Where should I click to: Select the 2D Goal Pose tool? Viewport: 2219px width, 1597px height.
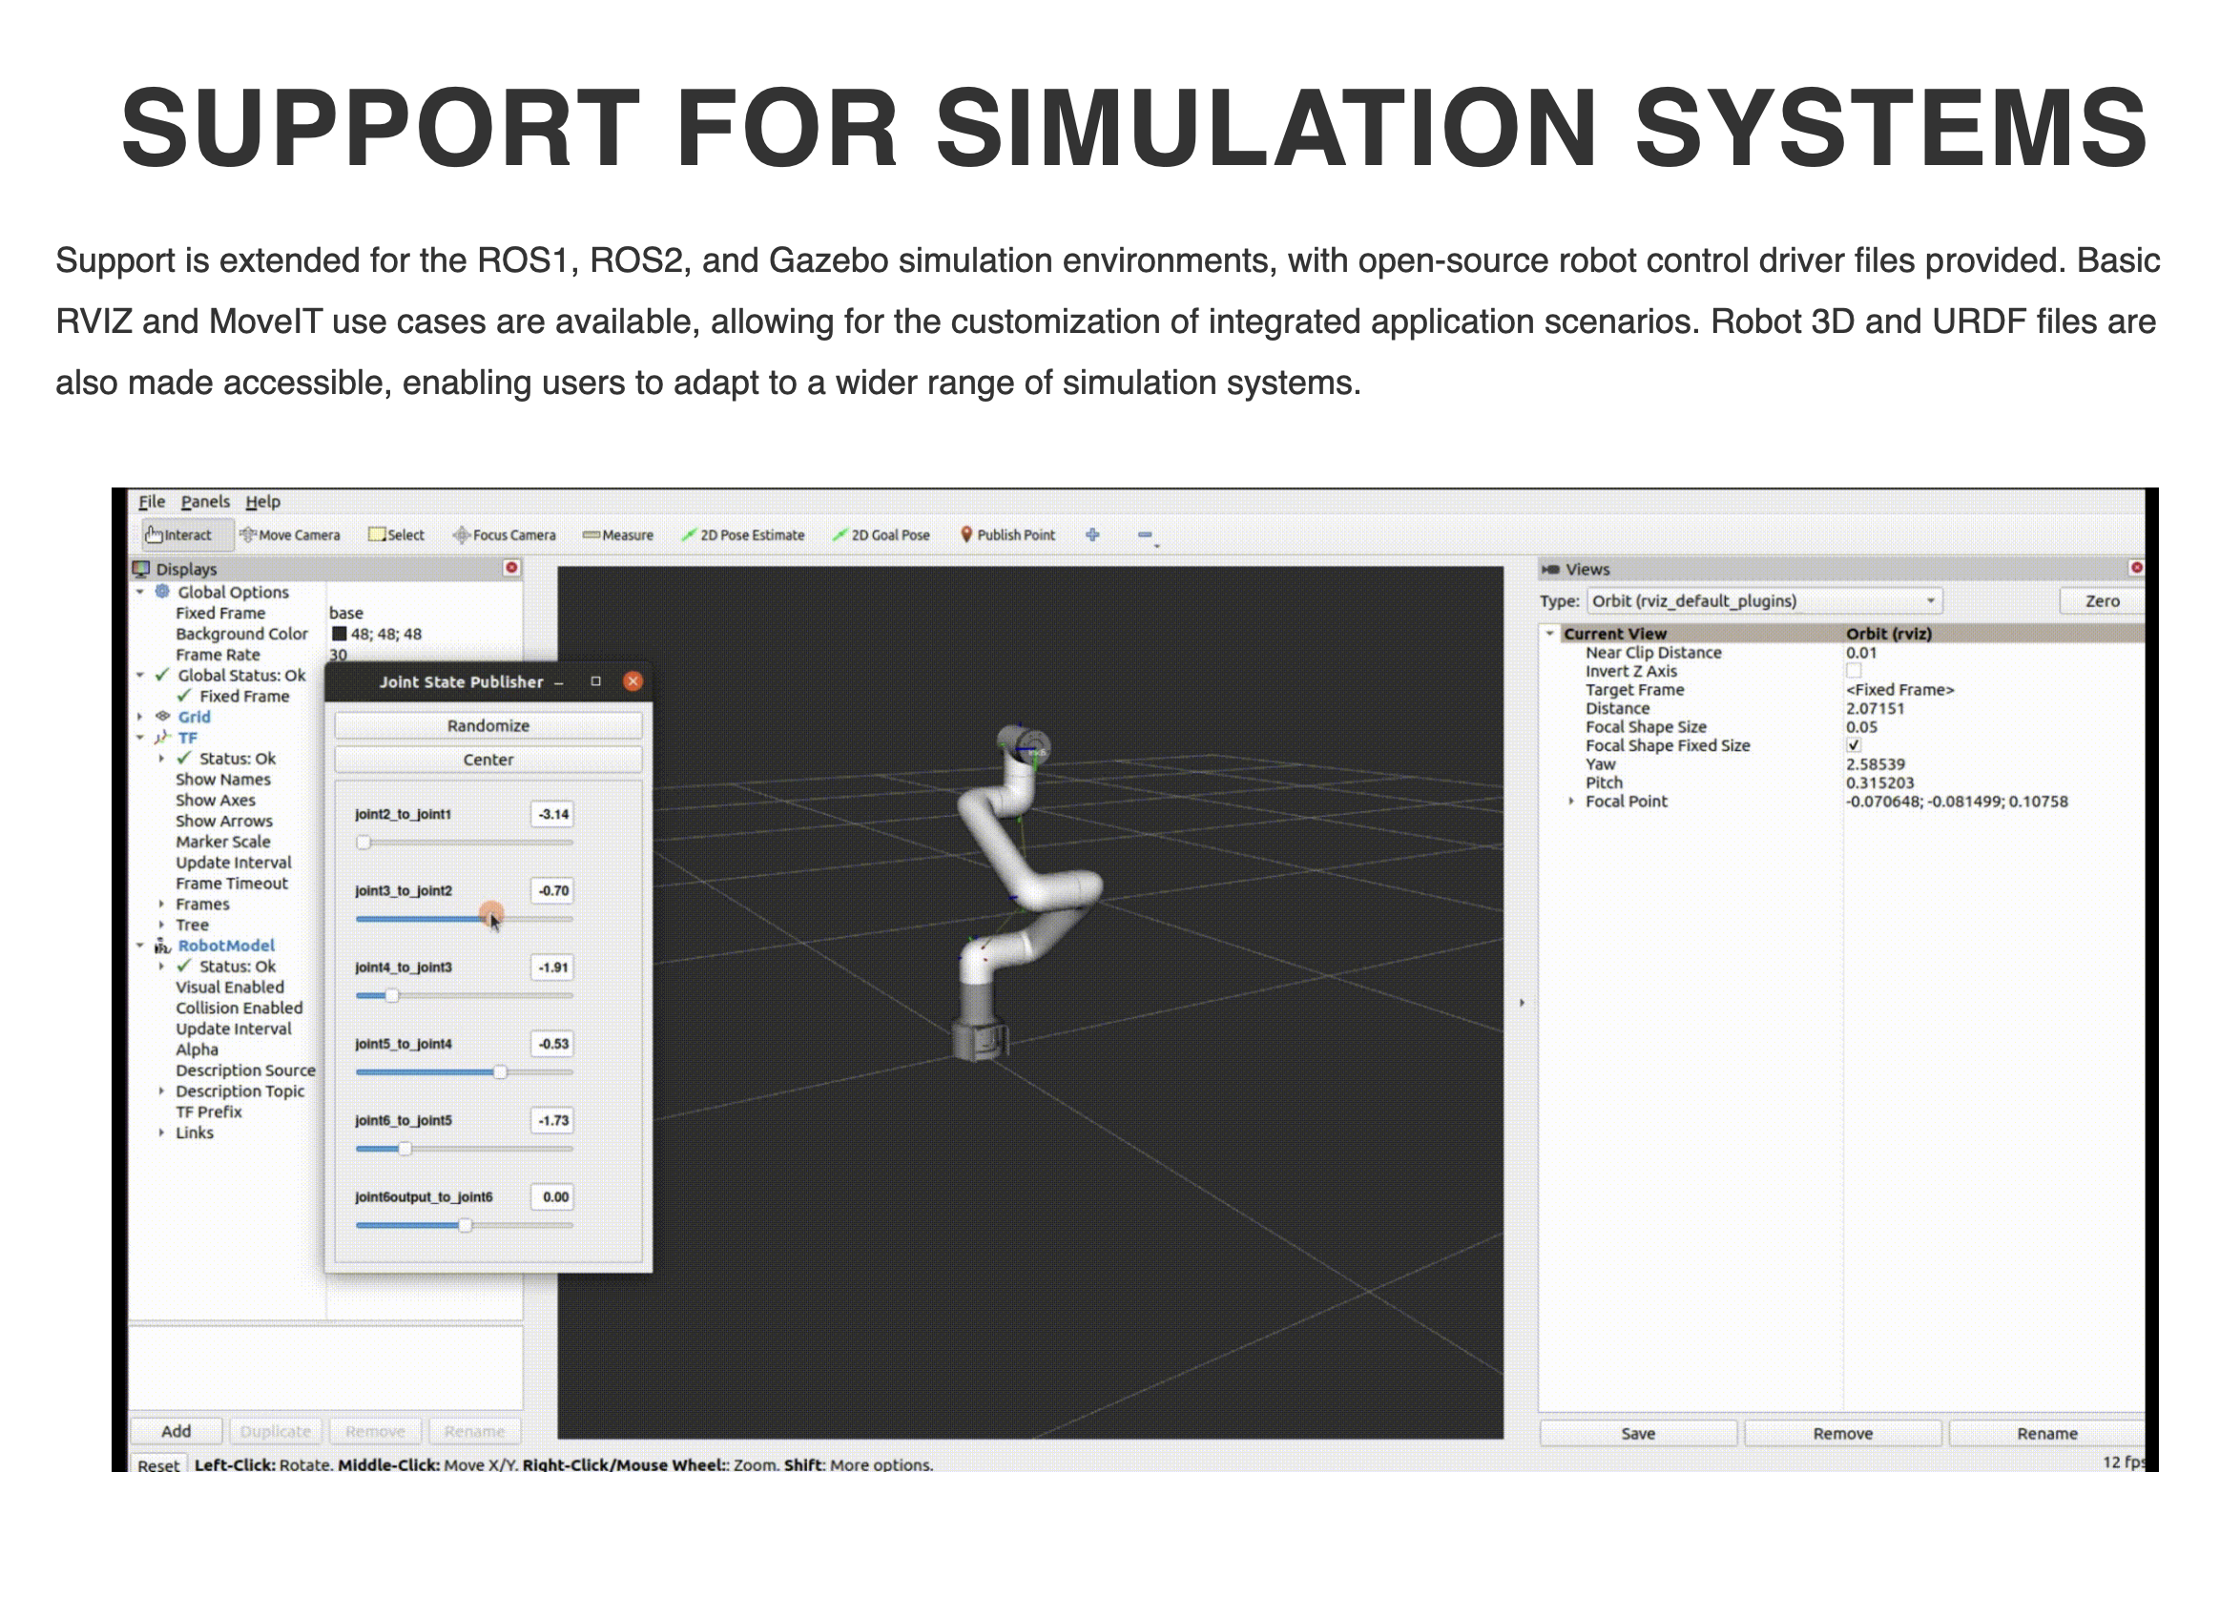pyautogui.click(x=881, y=535)
